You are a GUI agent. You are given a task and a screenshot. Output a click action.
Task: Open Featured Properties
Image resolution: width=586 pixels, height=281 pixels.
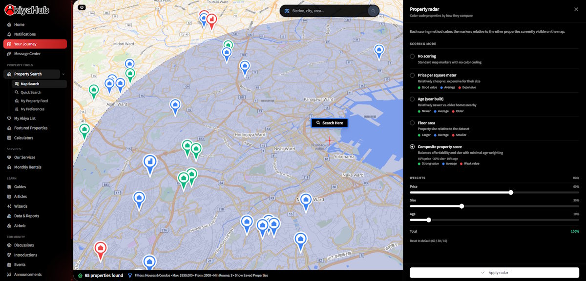31,128
